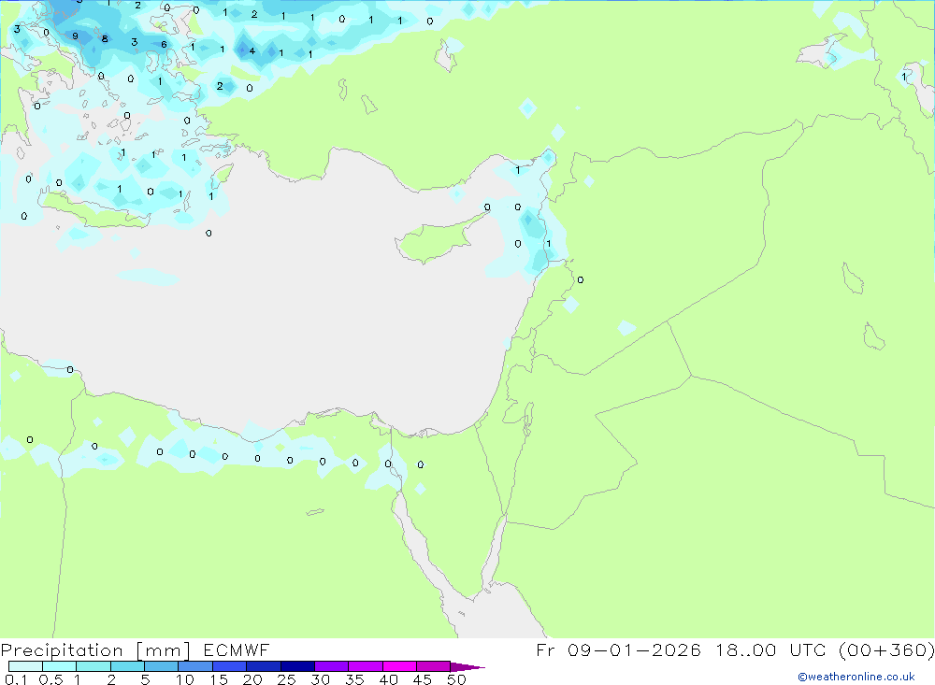Select the legend swatch between 2 and 5
Viewport: 935px width, 685px height.
pos(127,666)
